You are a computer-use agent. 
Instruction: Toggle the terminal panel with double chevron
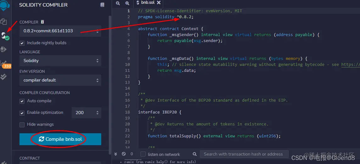click(116, 154)
